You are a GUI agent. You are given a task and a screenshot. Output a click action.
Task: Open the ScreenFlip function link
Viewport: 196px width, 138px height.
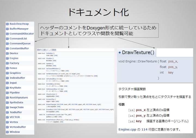[50, 99]
